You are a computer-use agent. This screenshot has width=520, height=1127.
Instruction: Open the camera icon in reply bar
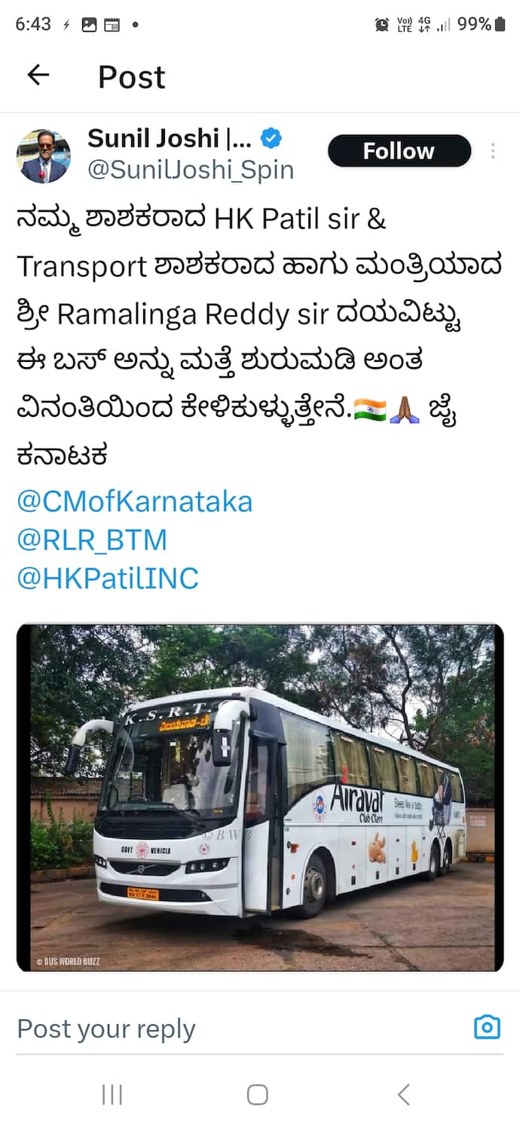(487, 1027)
